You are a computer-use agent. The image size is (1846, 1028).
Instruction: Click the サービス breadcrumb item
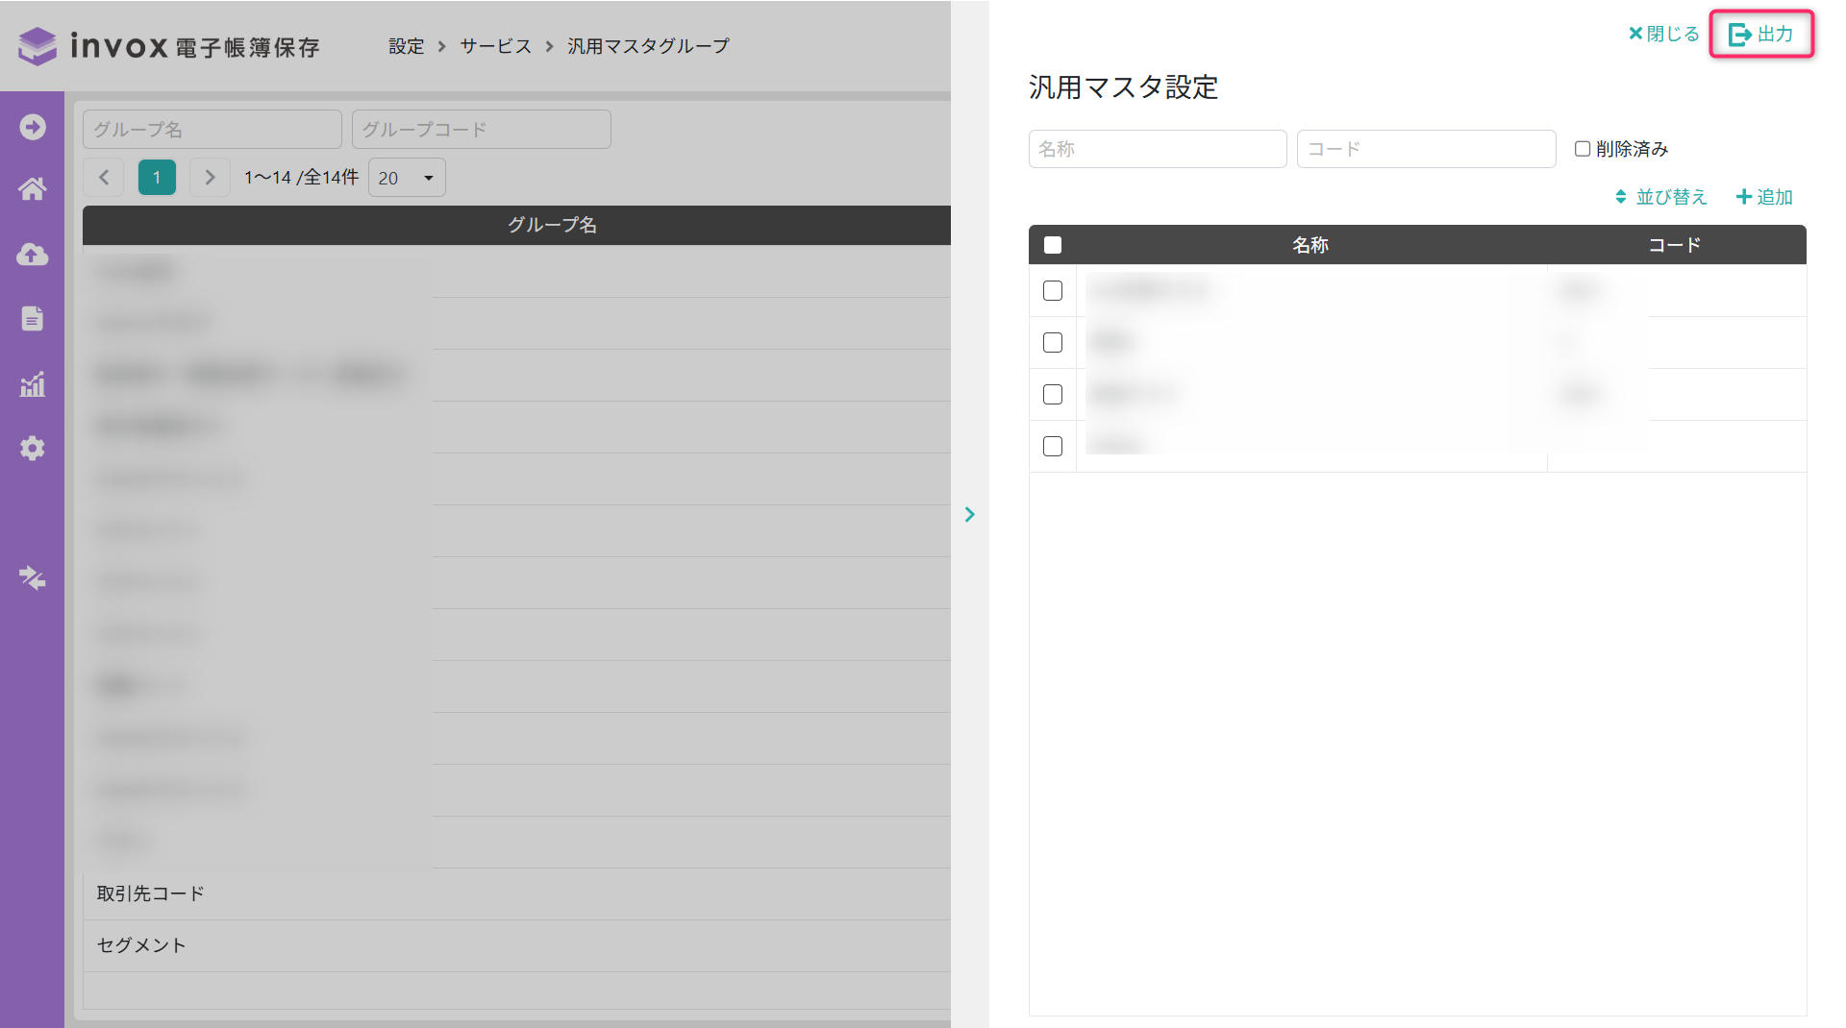(495, 46)
